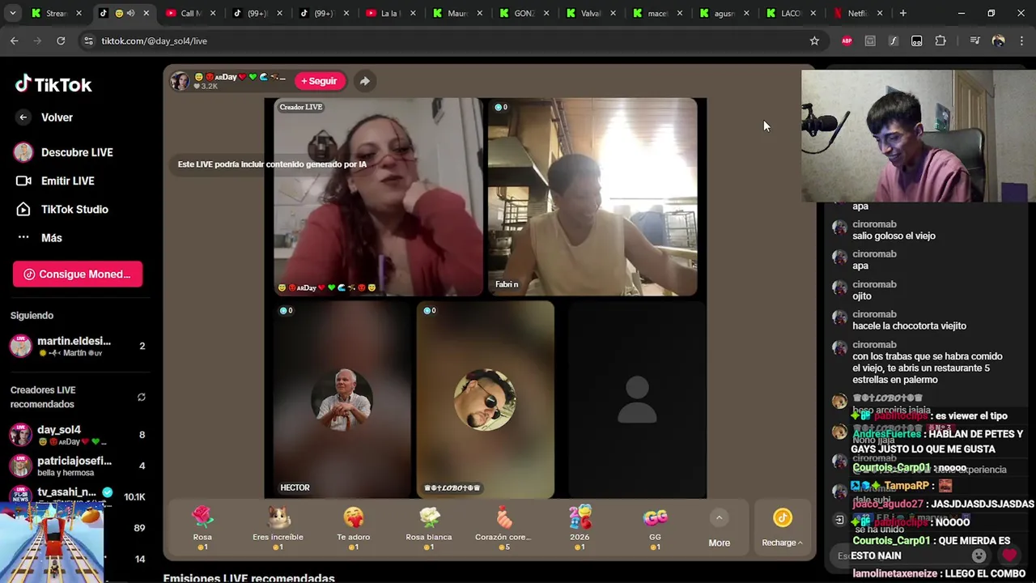This screenshot has width=1036, height=583.
Task: Send the 2026 gift
Action: pyautogui.click(x=580, y=528)
